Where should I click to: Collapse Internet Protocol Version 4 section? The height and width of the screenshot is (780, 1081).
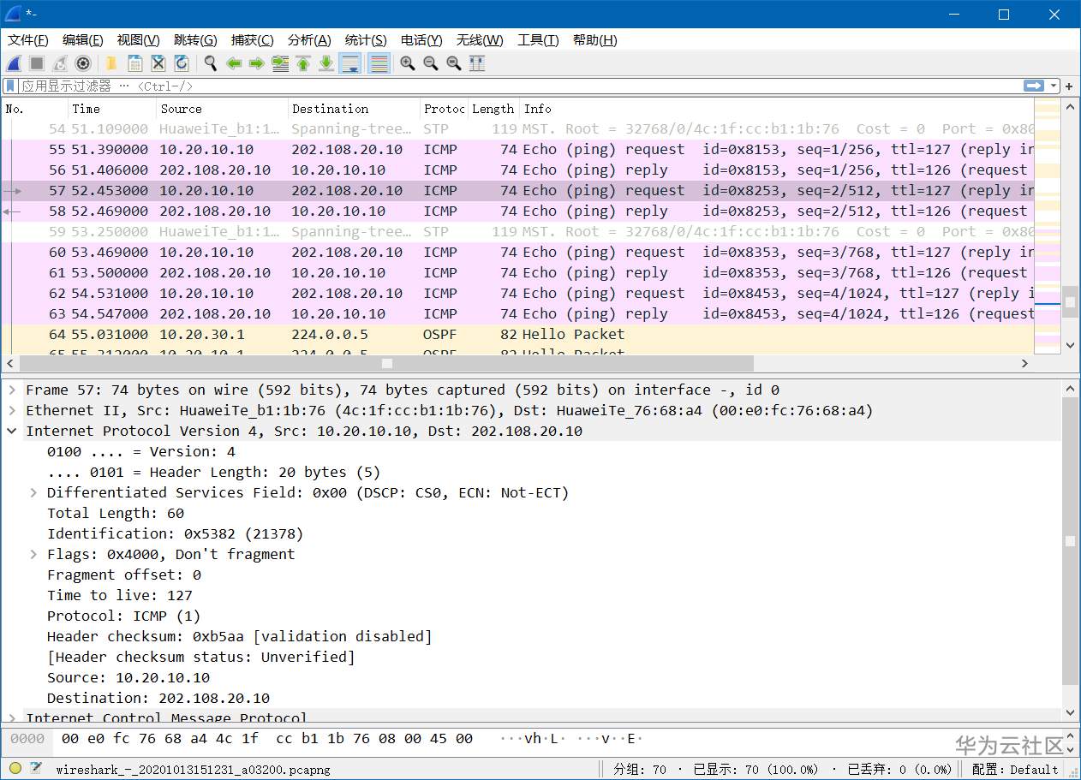click(12, 432)
